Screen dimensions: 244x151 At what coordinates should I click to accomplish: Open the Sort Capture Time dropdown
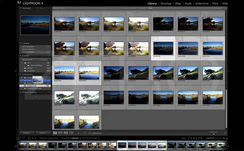click(x=98, y=133)
